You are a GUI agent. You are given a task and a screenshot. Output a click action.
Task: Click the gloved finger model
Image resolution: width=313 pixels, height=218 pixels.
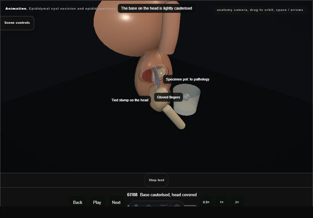(x=174, y=117)
